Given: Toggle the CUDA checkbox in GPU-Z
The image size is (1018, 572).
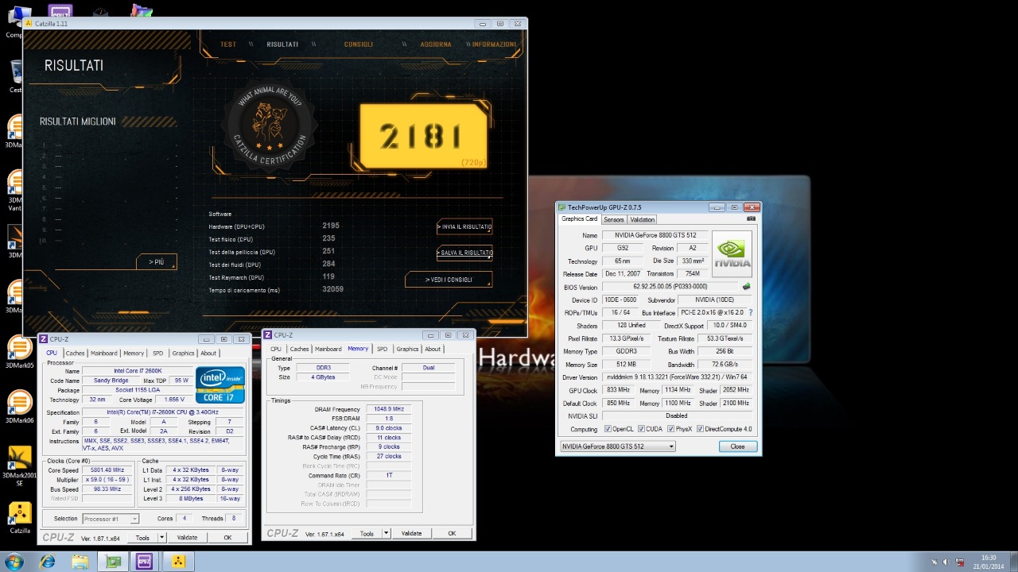Looking at the screenshot, I should tap(641, 429).
